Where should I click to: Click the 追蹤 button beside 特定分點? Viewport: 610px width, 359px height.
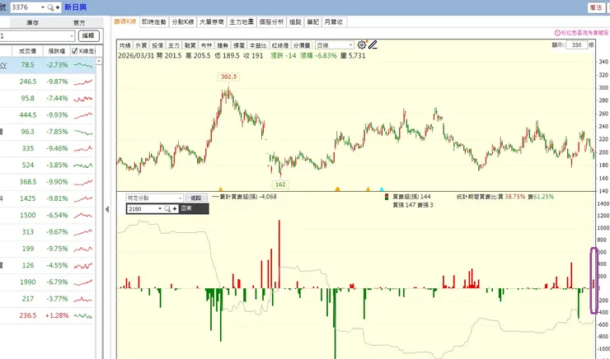[196, 198]
